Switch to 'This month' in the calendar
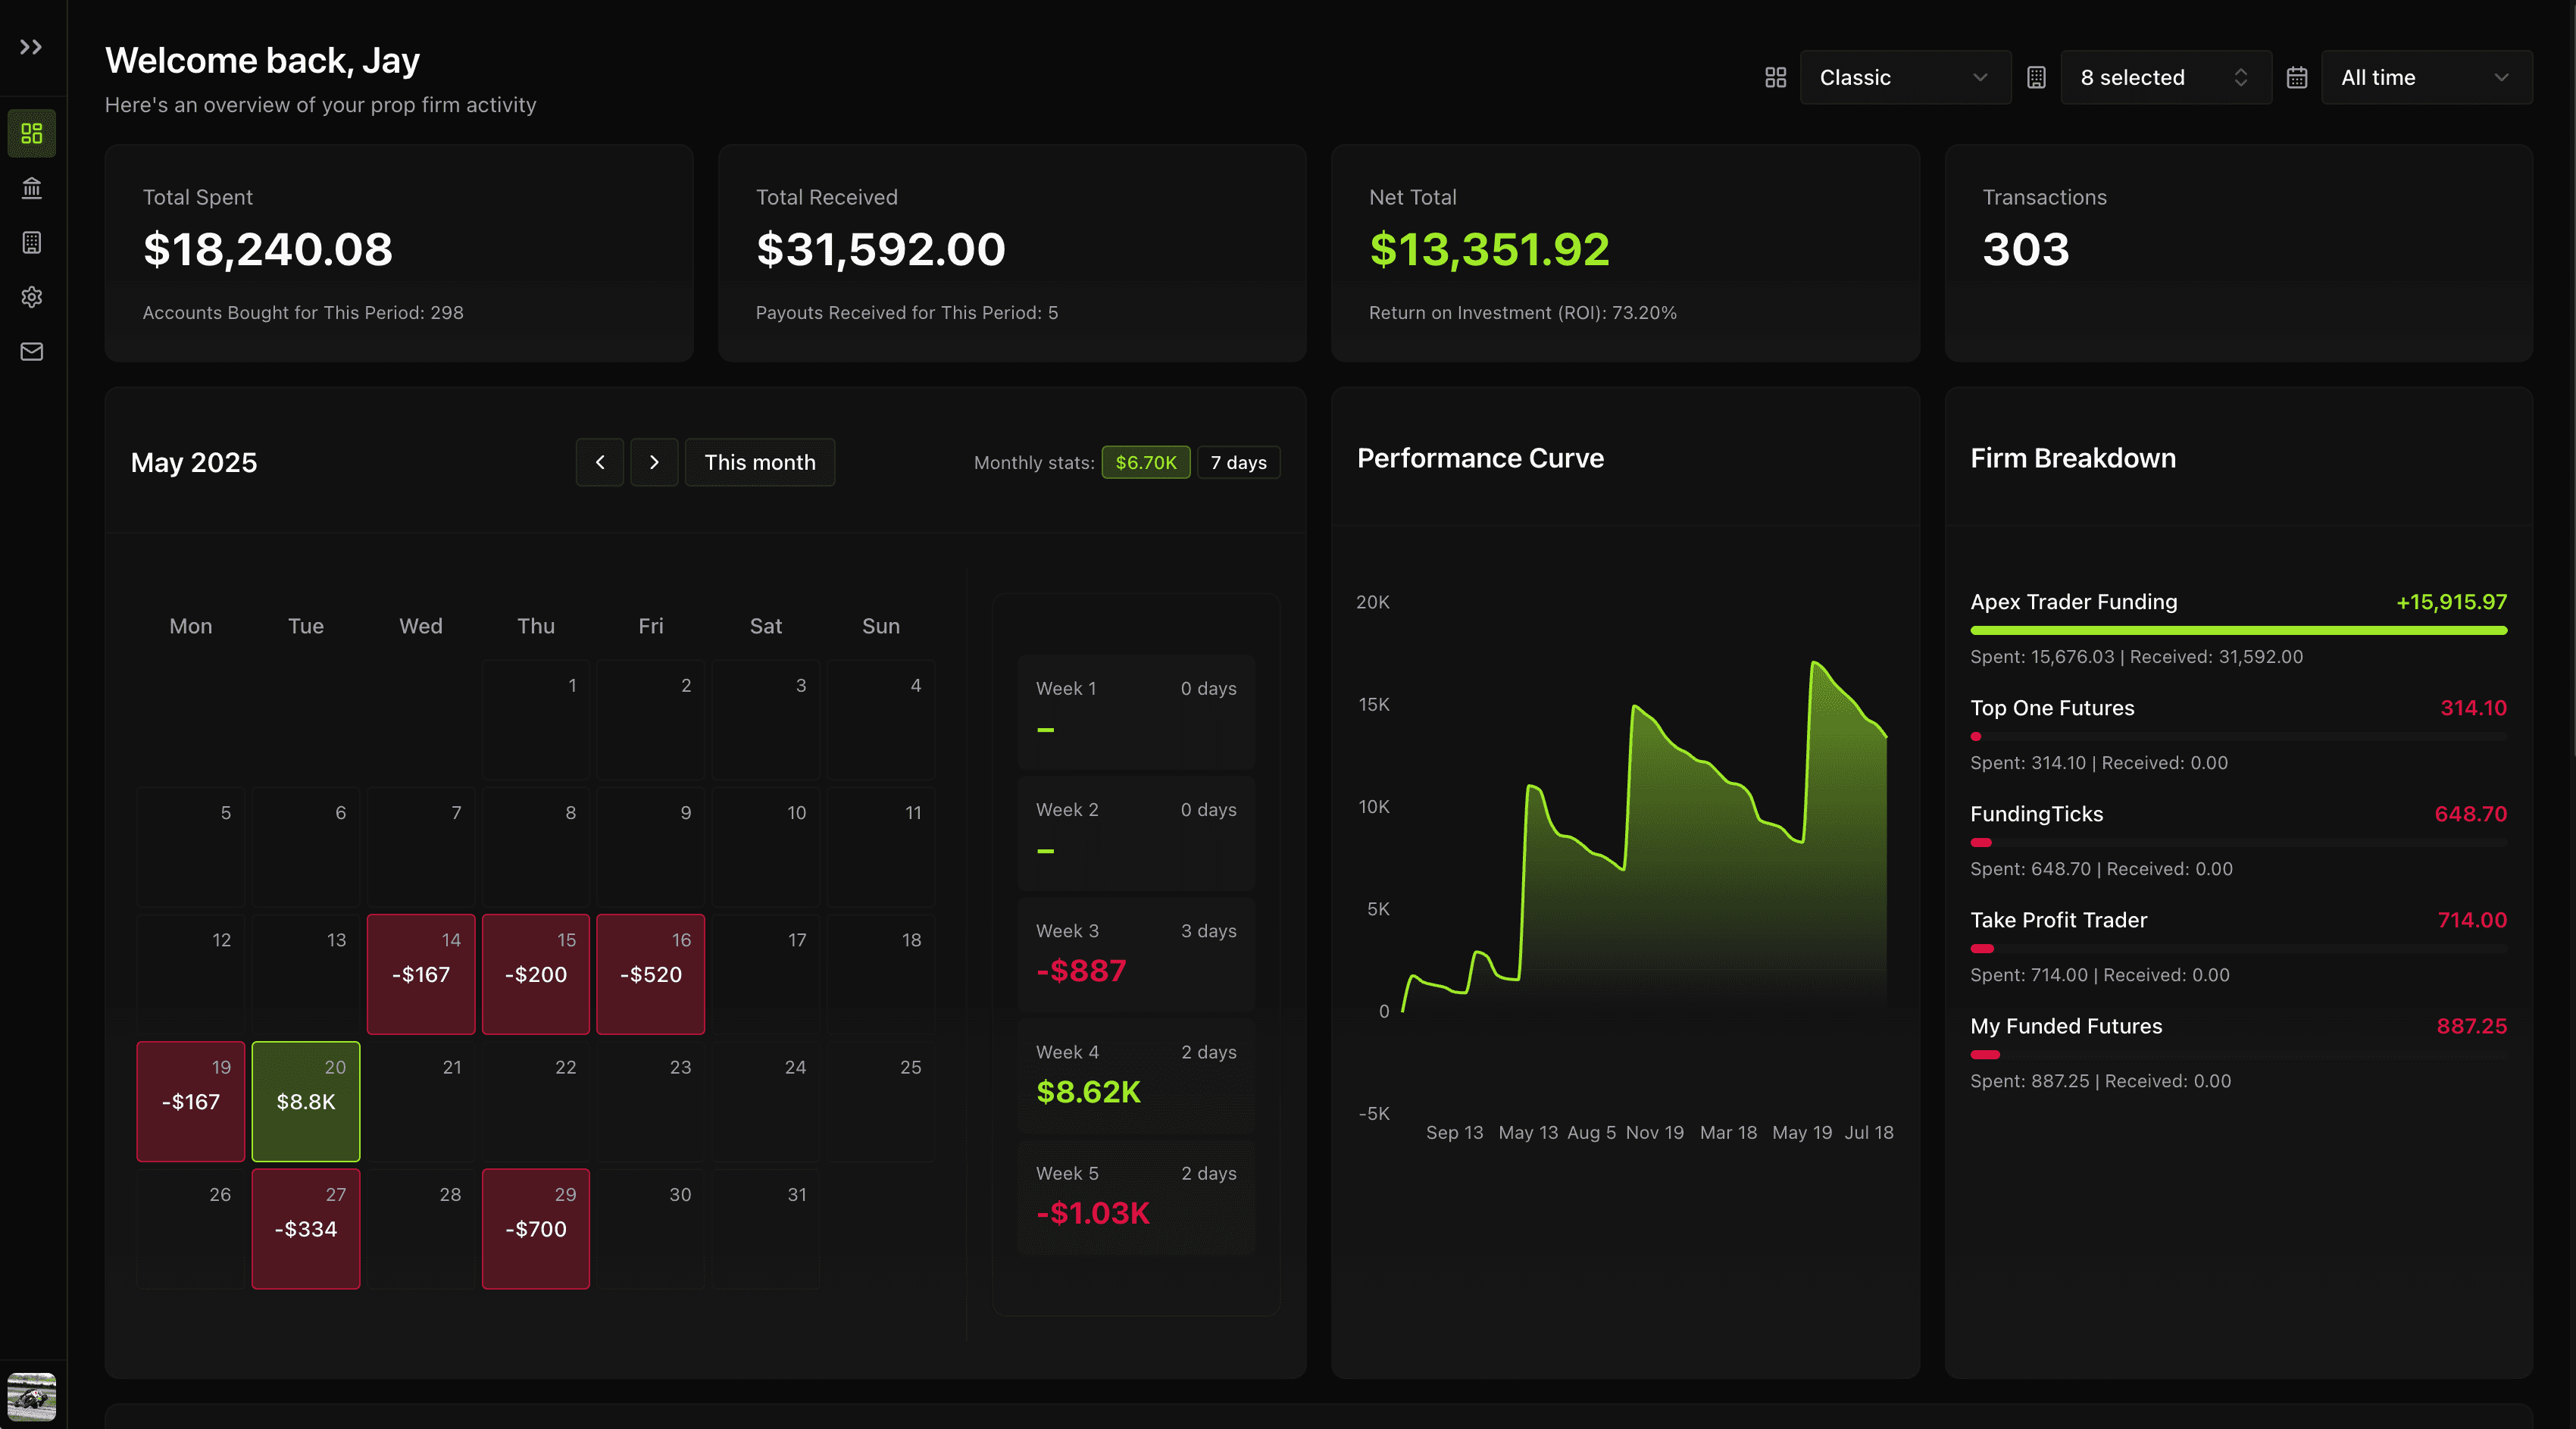 (759, 462)
